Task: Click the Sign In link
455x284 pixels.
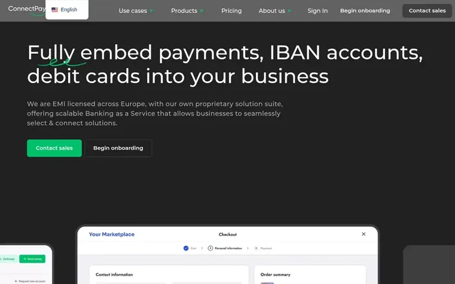Action: coord(317,11)
